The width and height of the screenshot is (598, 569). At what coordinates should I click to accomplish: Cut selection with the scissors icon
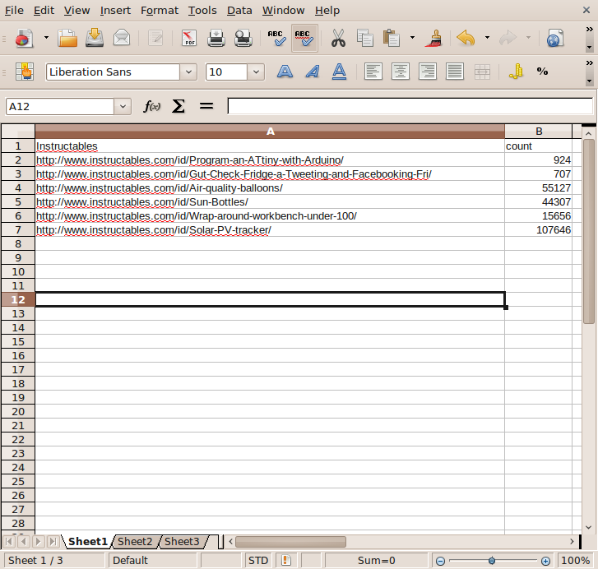tap(338, 38)
